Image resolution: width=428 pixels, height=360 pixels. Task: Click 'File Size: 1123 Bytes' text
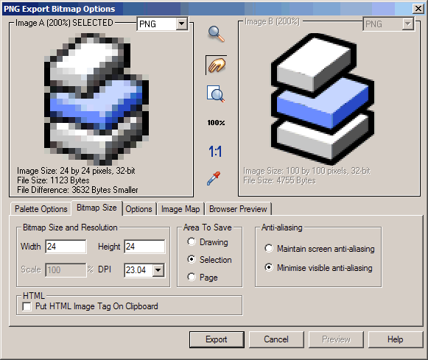[x=53, y=180]
